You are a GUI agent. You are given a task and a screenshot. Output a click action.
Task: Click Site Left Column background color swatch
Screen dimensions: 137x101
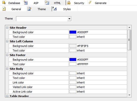(73, 46)
